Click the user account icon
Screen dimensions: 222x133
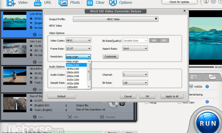tap(206, 2)
